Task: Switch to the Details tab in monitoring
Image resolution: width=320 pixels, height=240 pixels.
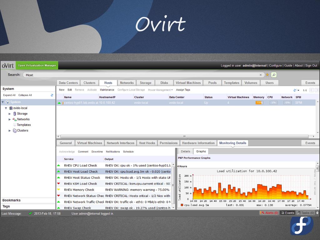Action: point(186,152)
